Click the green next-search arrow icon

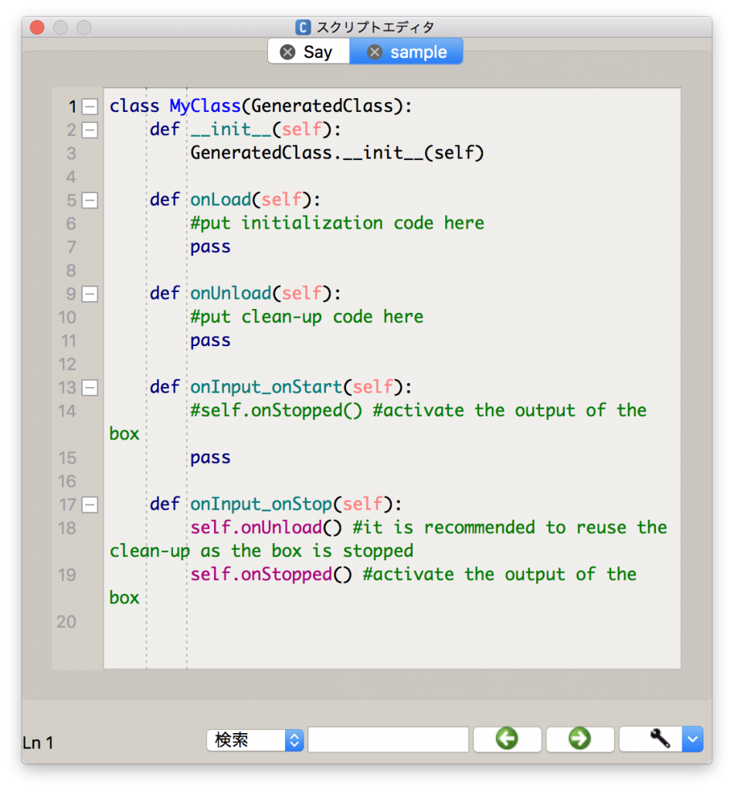coord(580,739)
